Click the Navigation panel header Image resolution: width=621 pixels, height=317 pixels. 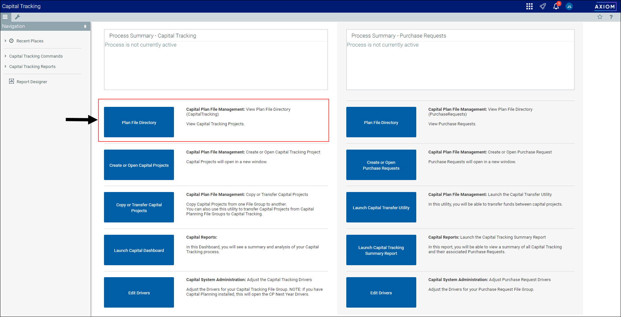coord(45,26)
